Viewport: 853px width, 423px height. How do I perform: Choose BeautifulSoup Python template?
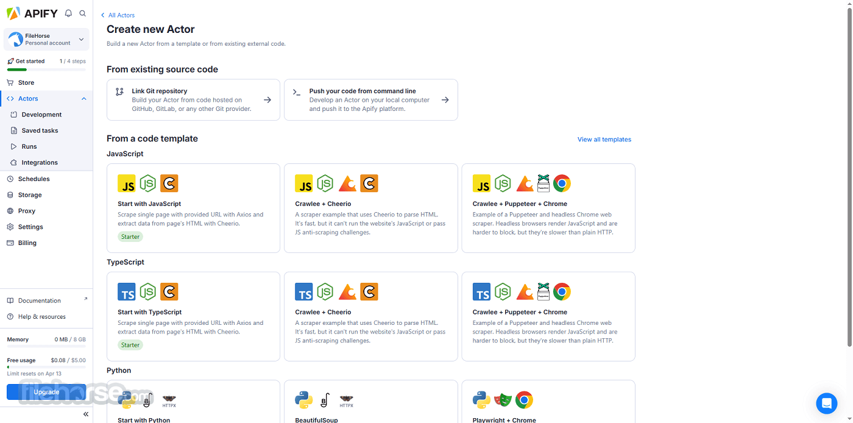pyautogui.click(x=371, y=402)
